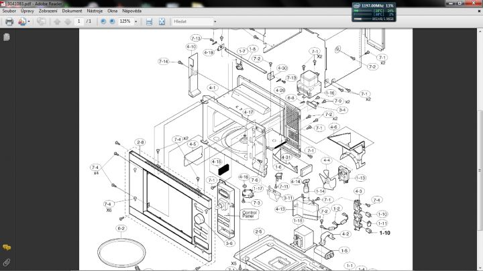Zoom out with the minus button

pos(103,21)
